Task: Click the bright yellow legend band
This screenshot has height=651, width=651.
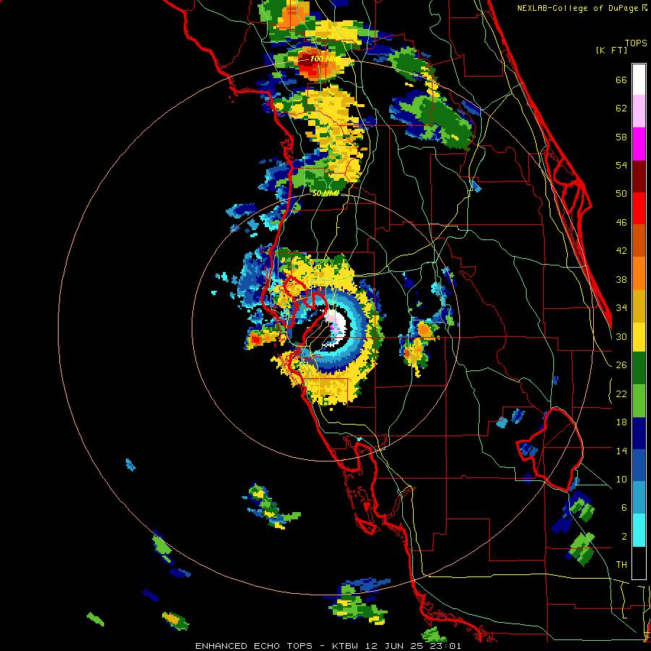Action: (639, 337)
